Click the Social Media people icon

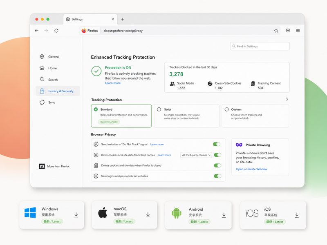(172, 84)
